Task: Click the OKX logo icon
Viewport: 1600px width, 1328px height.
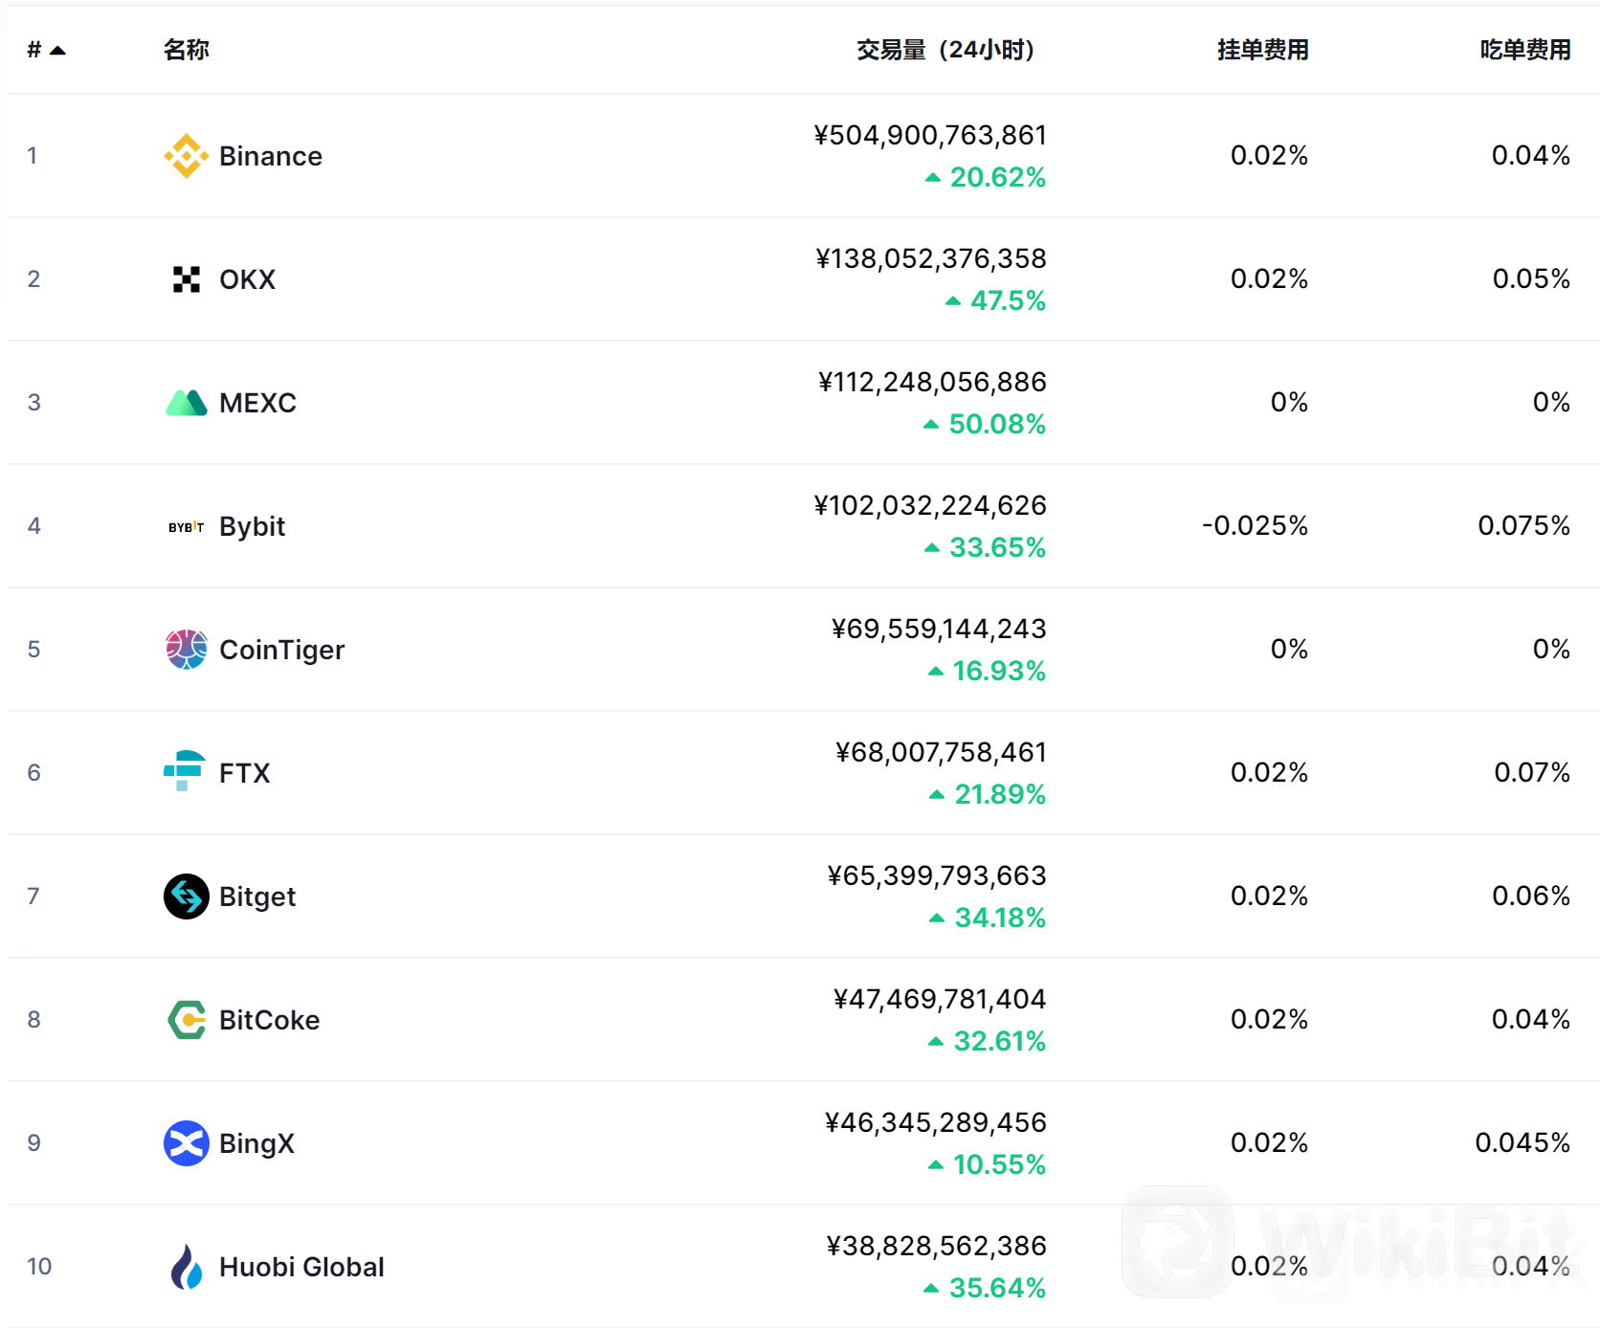Action: (187, 279)
